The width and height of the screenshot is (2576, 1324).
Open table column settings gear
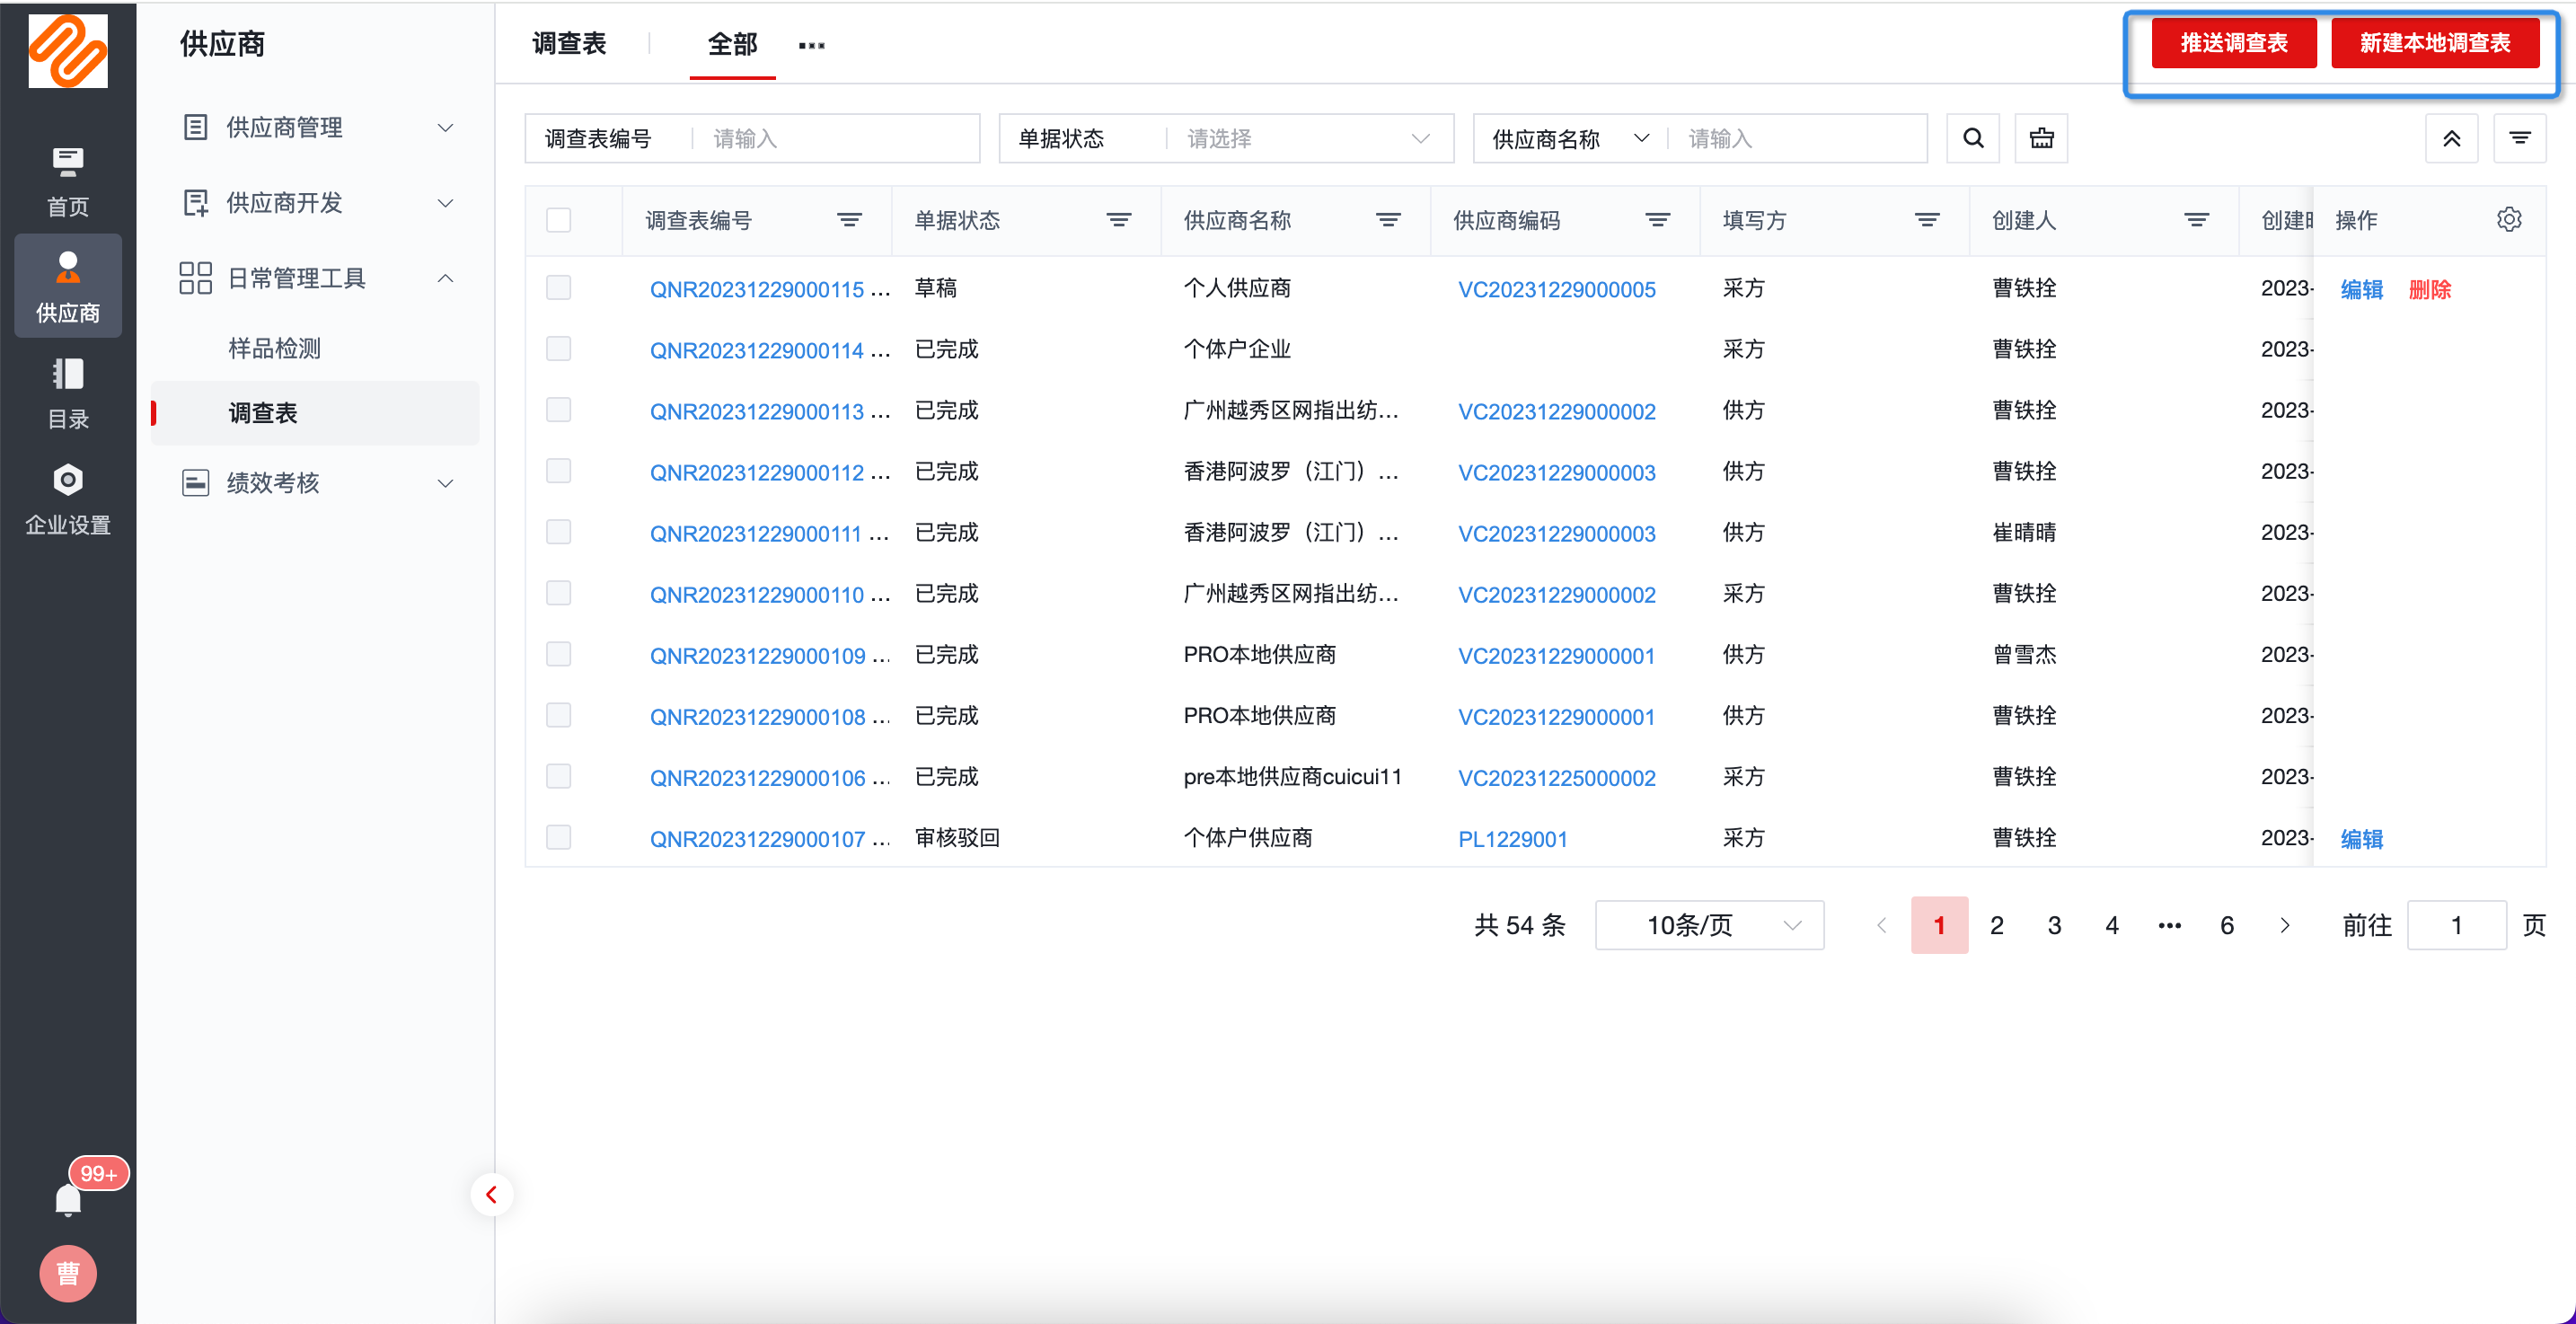[2509, 219]
